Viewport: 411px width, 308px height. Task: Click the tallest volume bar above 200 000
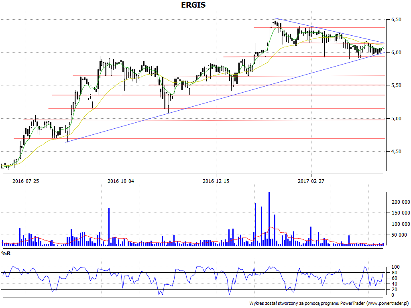coord(269,219)
